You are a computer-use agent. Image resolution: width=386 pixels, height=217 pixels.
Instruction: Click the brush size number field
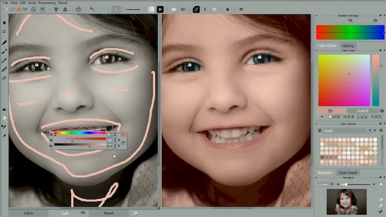(116, 9)
